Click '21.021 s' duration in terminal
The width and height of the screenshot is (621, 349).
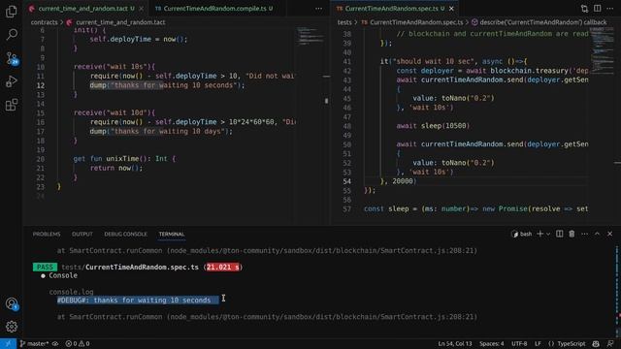(x=223, y=268)
